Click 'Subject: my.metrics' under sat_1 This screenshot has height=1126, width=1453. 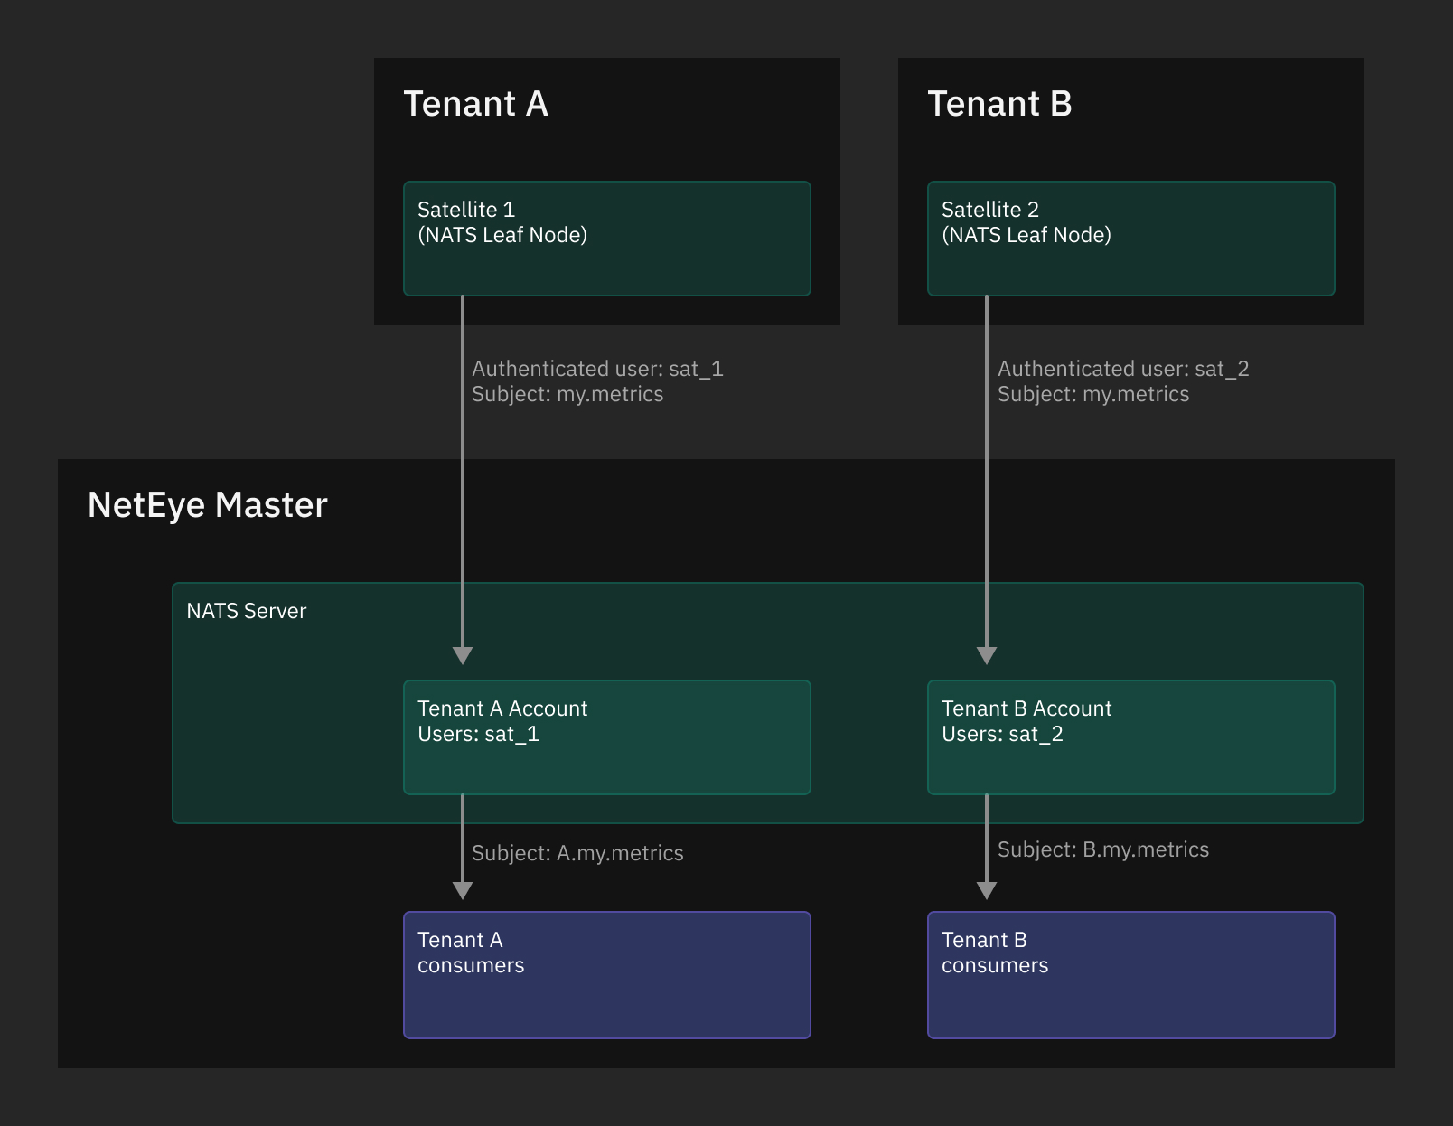567,394
